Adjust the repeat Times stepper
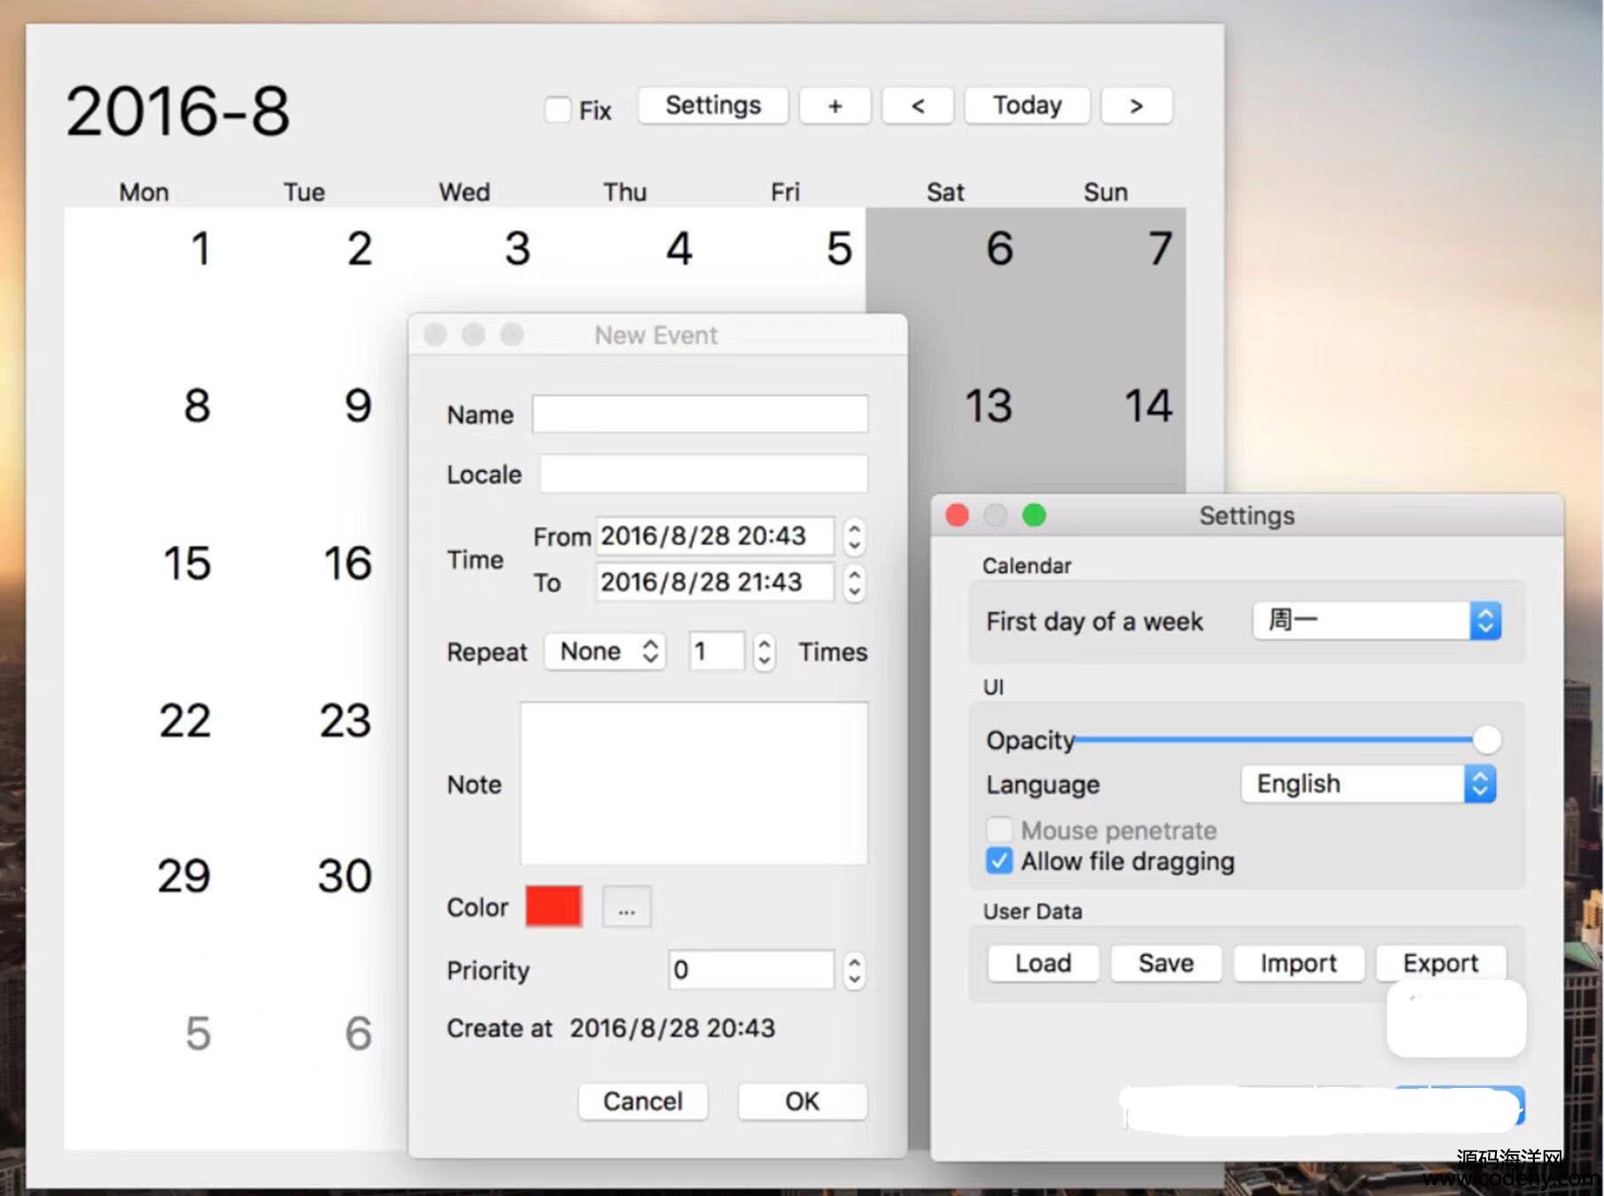This screenshot has width=1604, height=1196. click(764, 652)
